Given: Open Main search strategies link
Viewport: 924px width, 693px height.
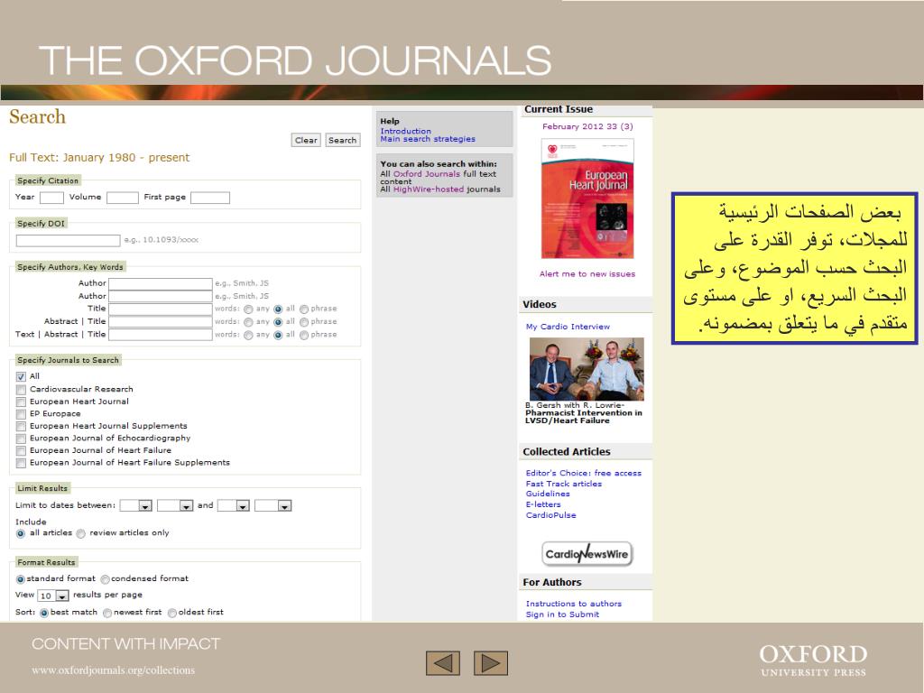Looking at the screenshot, I should [428, 139].
